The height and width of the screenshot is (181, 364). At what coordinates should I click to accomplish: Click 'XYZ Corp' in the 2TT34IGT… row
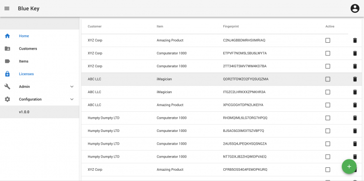pyautogui.click(x=95, y=66)
